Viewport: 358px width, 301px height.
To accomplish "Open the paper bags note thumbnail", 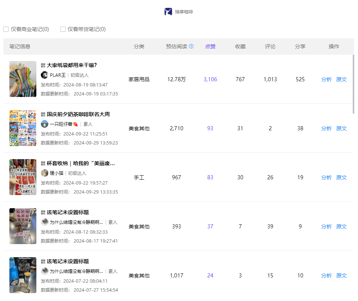I will point(23,79).
